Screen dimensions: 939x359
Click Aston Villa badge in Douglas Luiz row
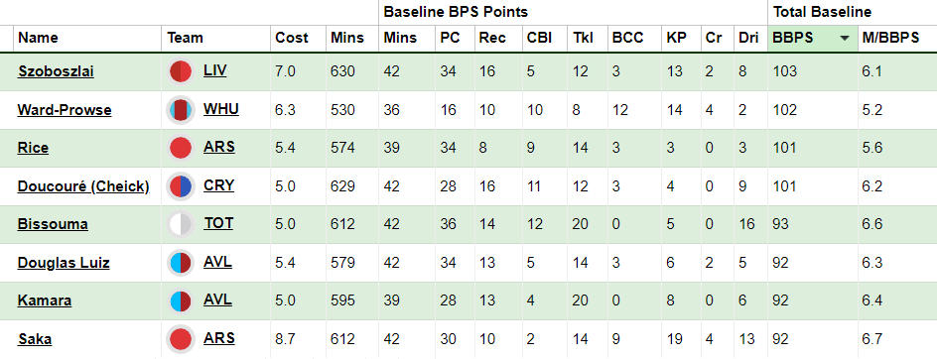click(x=181, y=263)
